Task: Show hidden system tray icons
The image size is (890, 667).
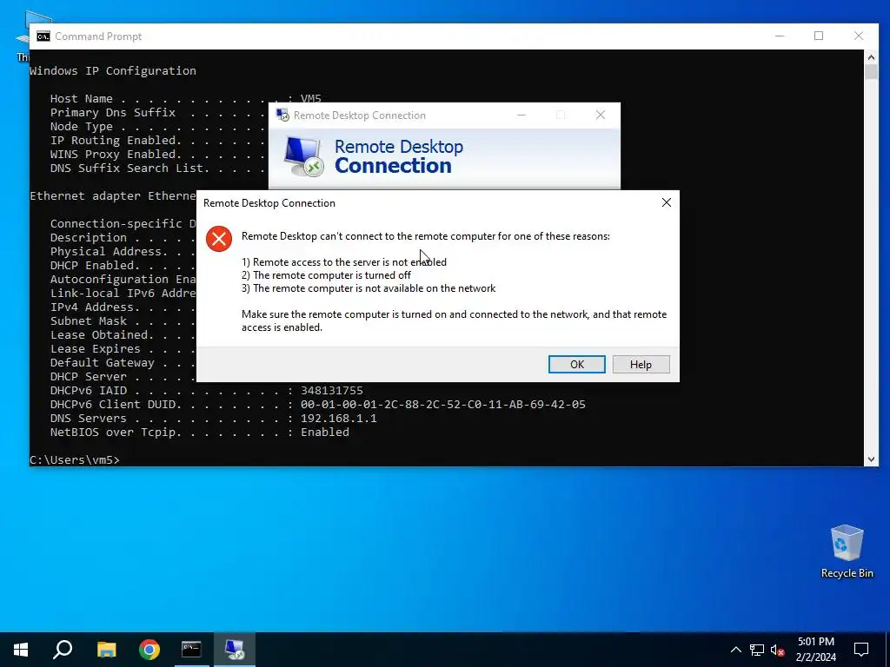Action: pyautogui.click(x=735, y=650)
